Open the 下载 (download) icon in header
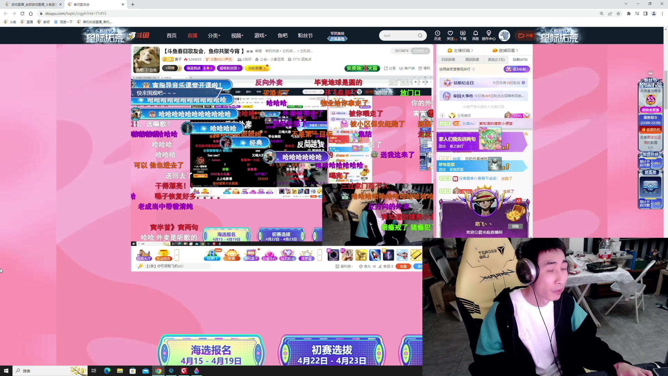Image resolution: width=668 pixels, height=376 pixels. (x=463, y=35)
